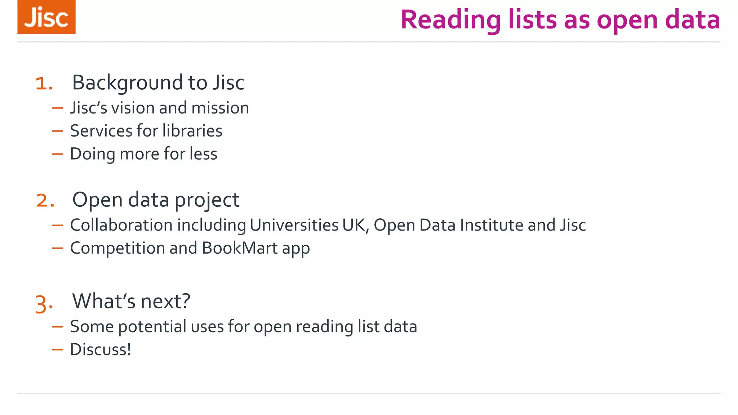Click the dash before 'Competition and BookMart app'
The width and height of the screenshot is (738, 415).
pos(58,248)
